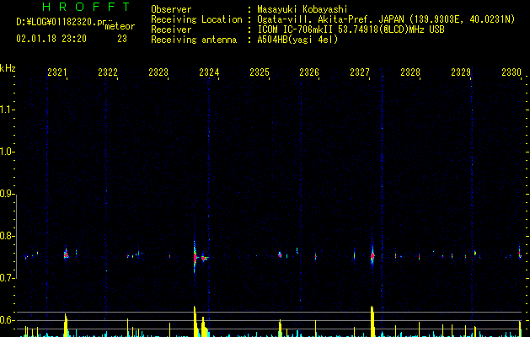Click the 2325 time marker
The image size is (530, 337).
[260, 72]
